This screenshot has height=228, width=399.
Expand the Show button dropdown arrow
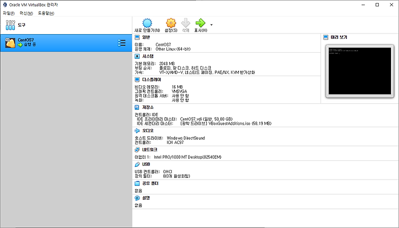[211, 25]
